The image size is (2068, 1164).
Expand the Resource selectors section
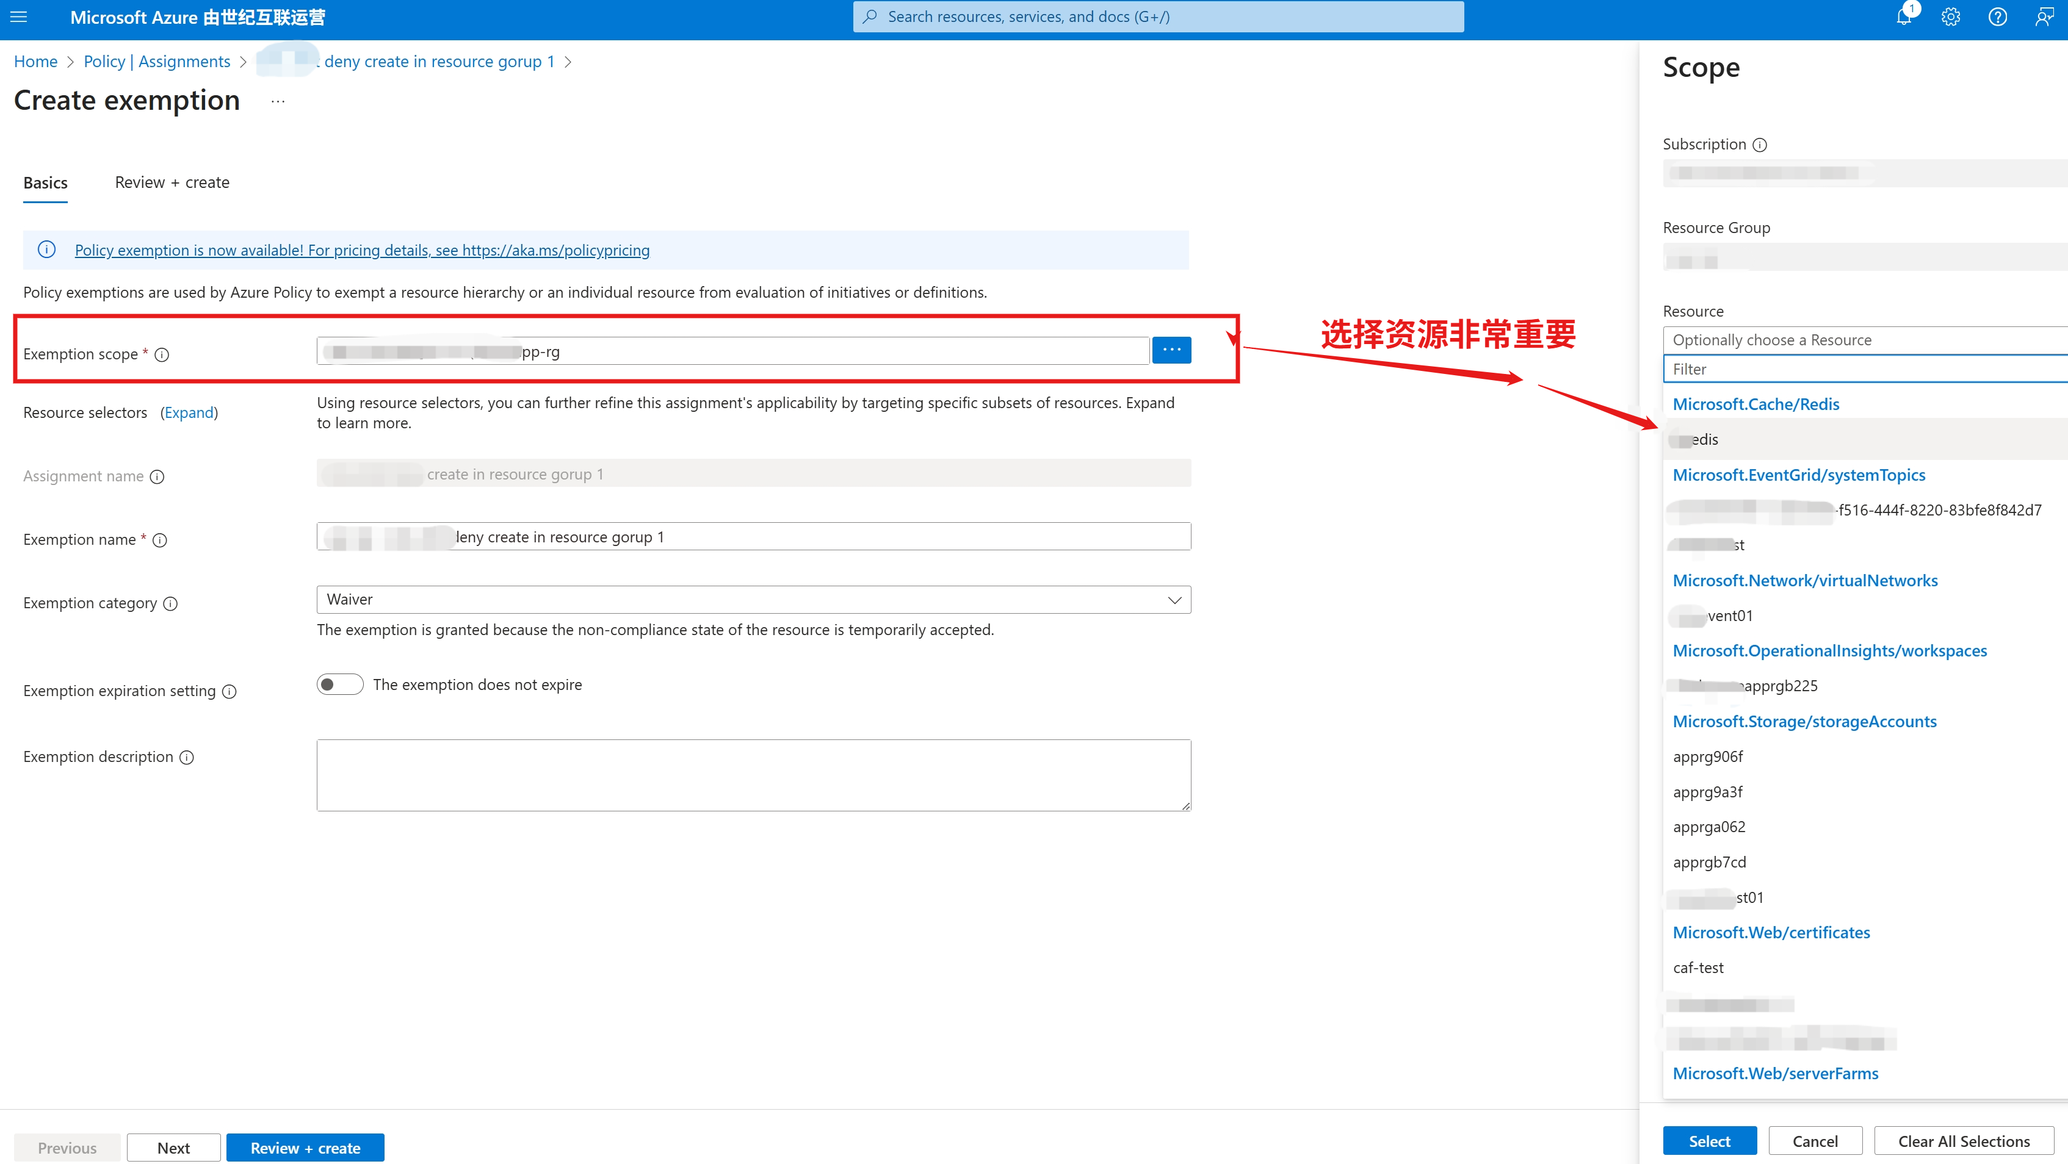click(x=189, y=412)
